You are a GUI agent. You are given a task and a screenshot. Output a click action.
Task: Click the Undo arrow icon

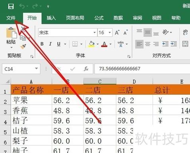[22, 6]
